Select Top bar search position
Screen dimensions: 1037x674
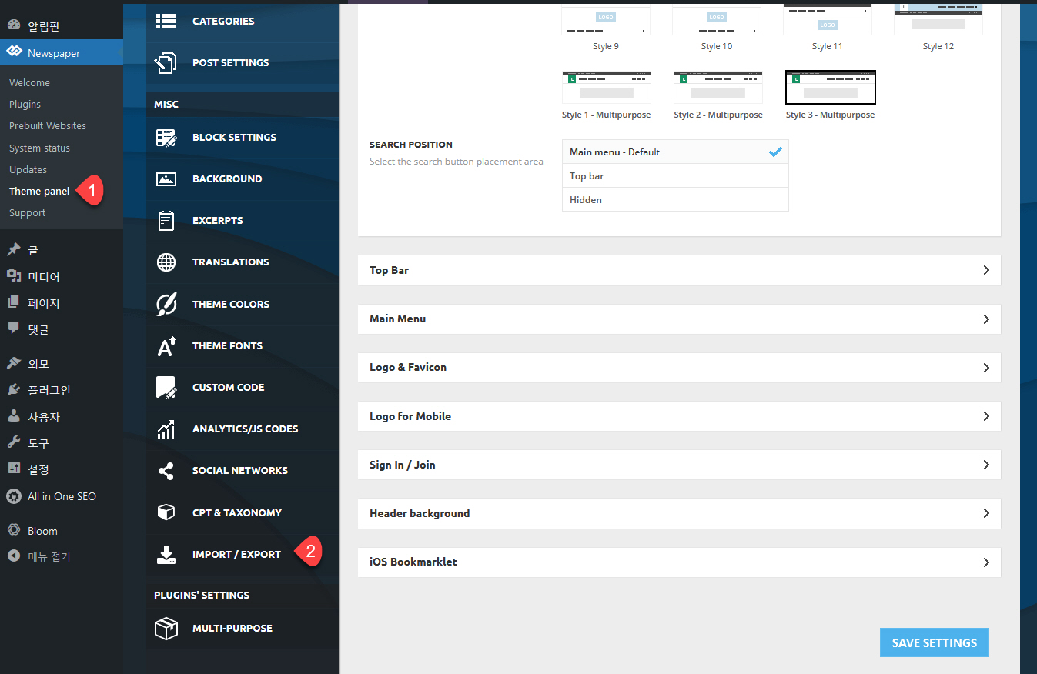(675, 176)
